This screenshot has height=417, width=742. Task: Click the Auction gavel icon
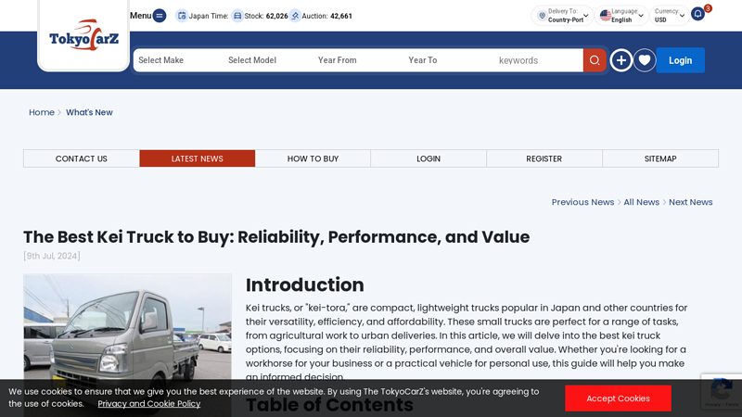pyautogui.click(x=295, y=16)
